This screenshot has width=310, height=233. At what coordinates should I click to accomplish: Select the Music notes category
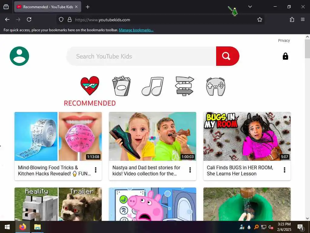[x=153, y=86]
